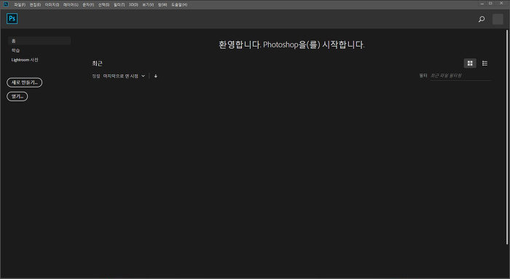Open the 도움말(H) menu

click(x=179, y=5)
